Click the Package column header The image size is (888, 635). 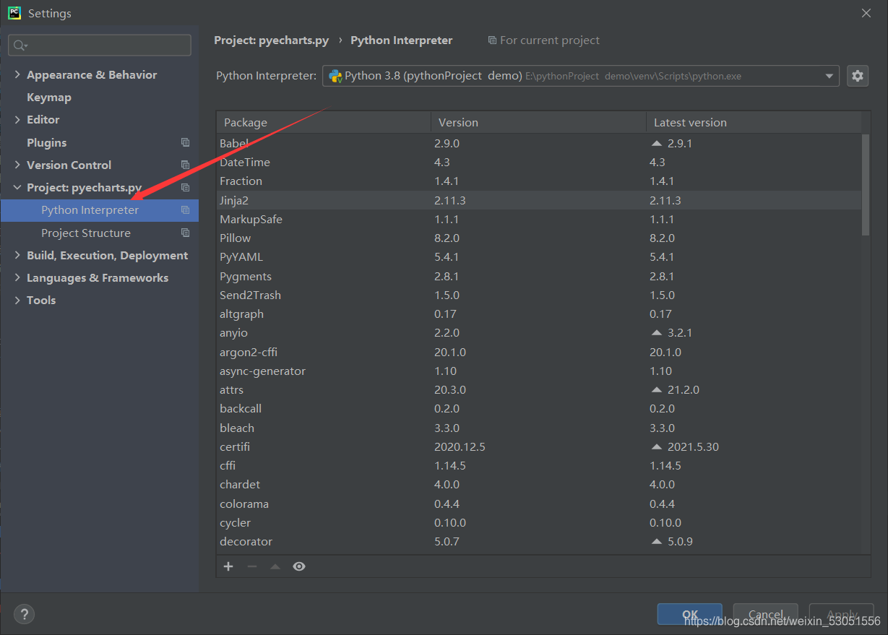click(324, 122)
